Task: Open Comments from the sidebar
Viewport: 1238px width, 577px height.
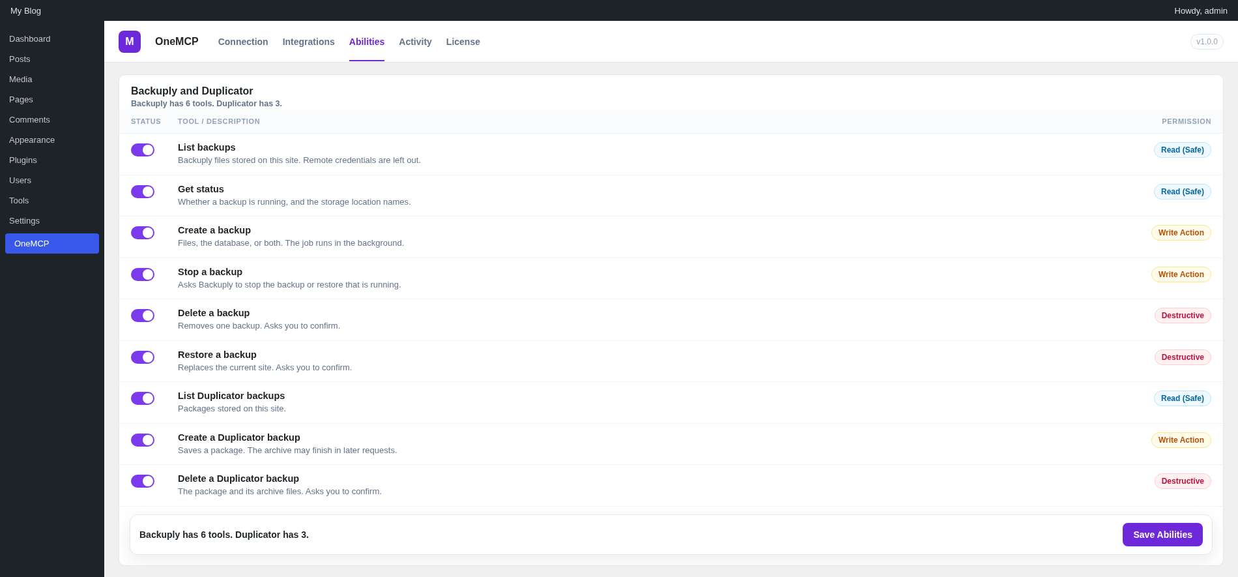Action: point(52,120)
